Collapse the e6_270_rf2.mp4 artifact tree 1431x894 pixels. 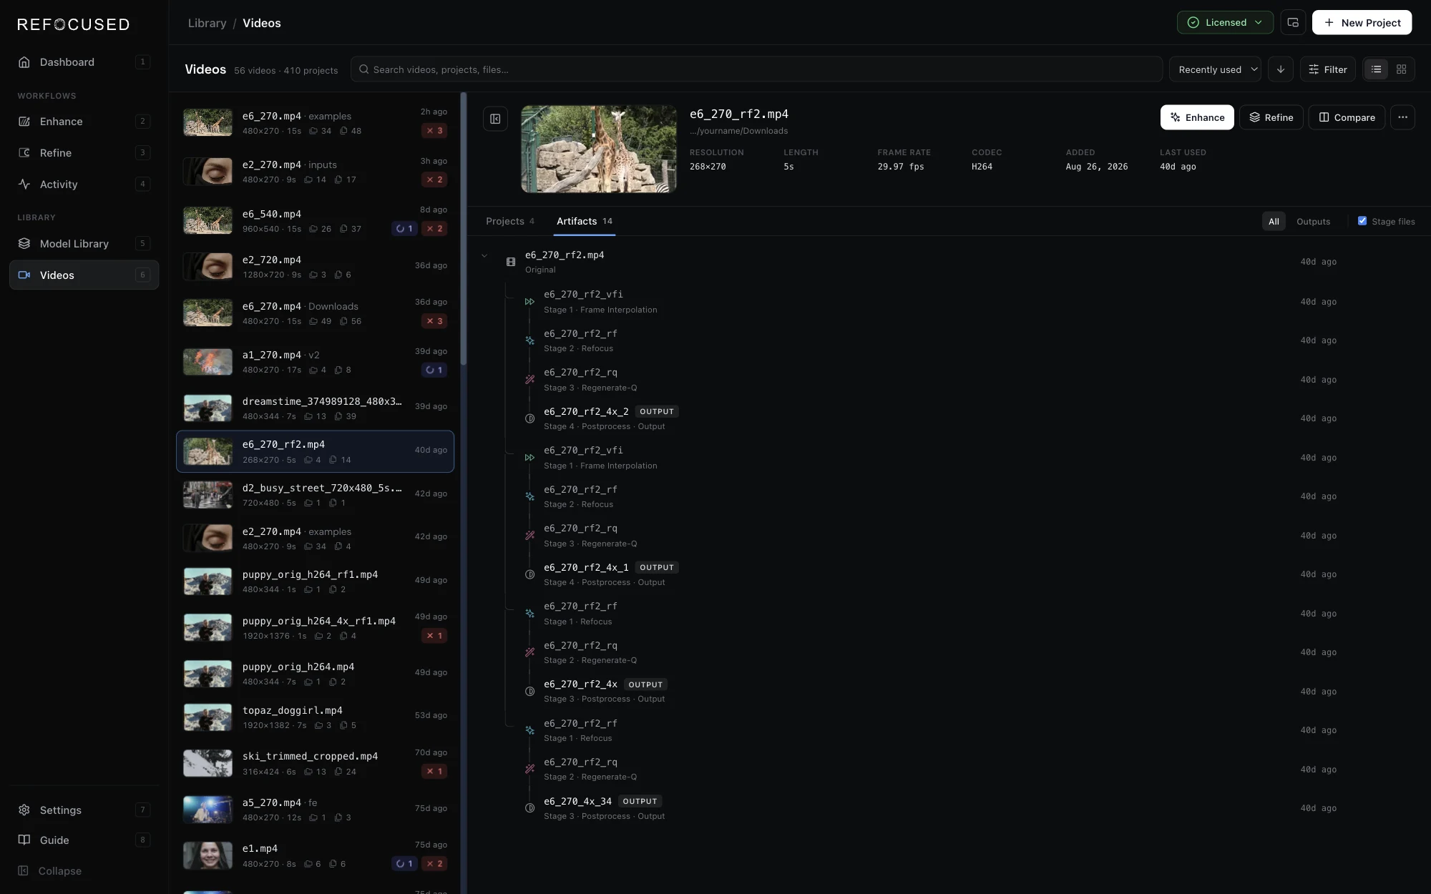tap(484, 255)
